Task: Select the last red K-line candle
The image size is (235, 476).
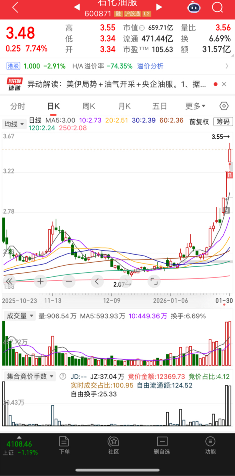Action: click(x=229, y=155)
